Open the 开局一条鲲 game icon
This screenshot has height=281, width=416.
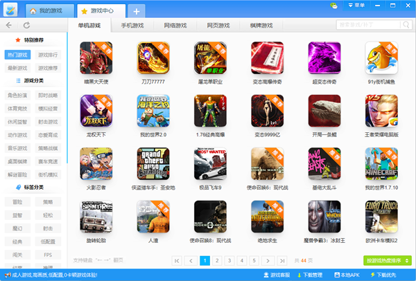[324, 111]
